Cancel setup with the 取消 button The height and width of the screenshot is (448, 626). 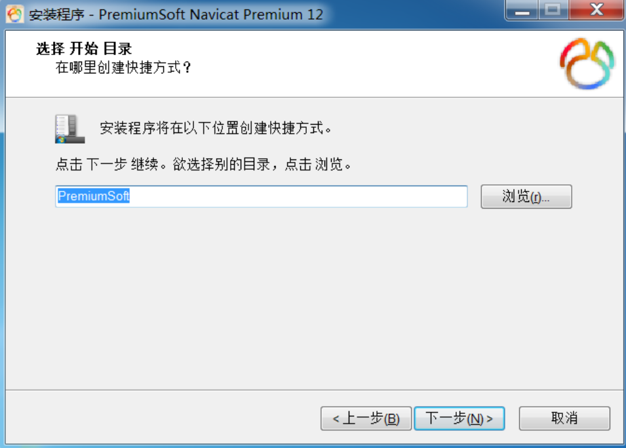coord(564,418)
